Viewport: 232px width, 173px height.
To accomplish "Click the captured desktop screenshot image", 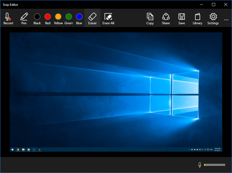I will pos(116,92).
